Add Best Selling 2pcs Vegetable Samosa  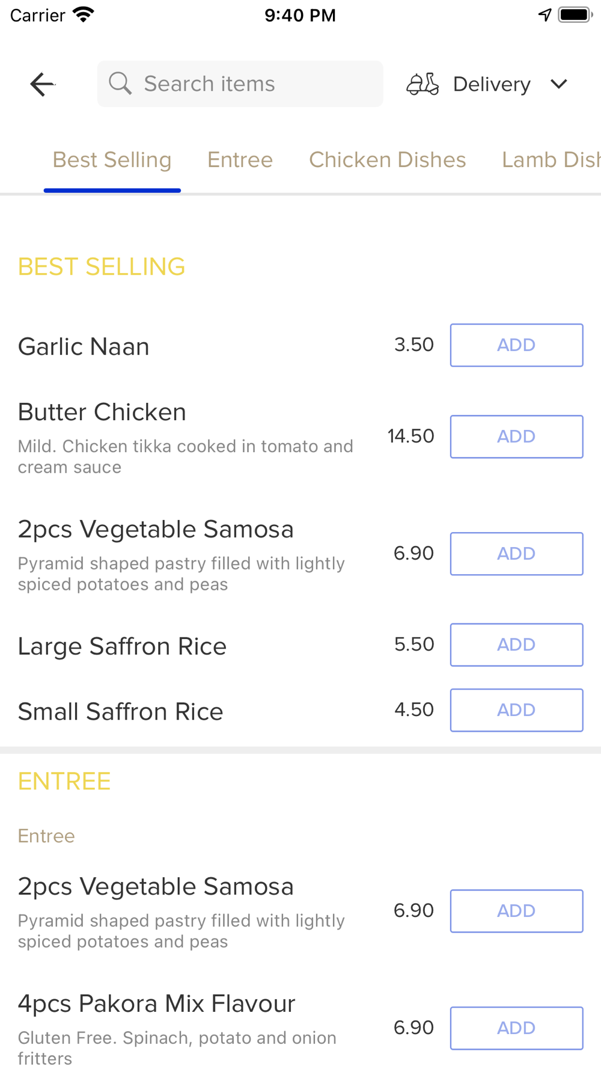click(517, 554)
